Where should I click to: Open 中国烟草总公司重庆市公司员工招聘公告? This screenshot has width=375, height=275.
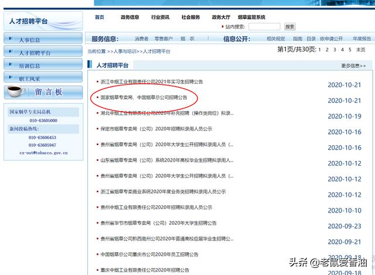(x=149, y=255)
